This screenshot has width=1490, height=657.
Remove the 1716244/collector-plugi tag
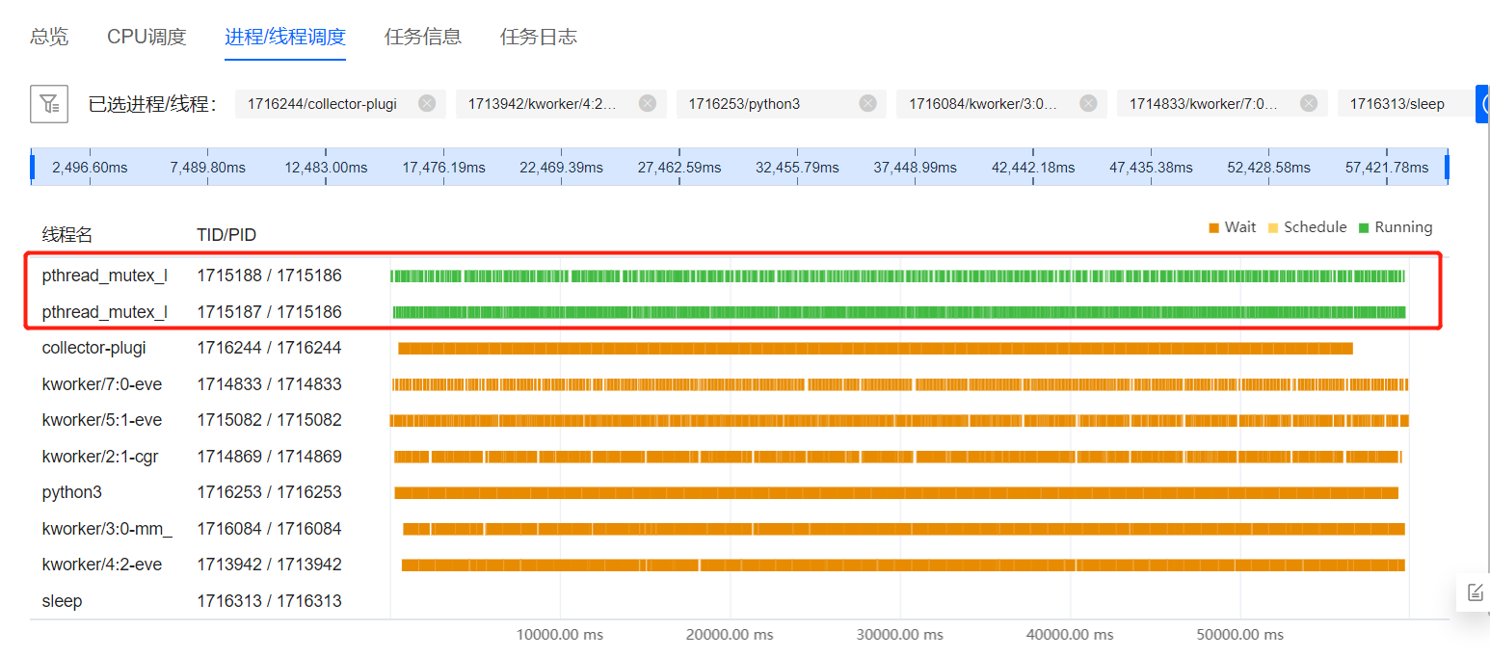click(x=427, y=104)
